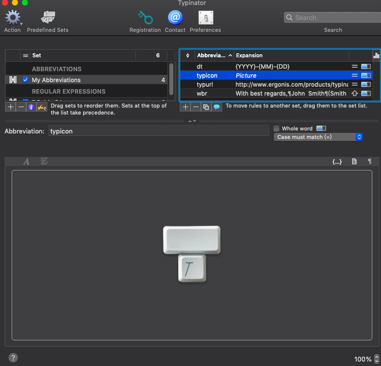Screen dimensions: 381x366
Task: Toggle the My Abbreviations set checkbox
Action: pos(25,80)
